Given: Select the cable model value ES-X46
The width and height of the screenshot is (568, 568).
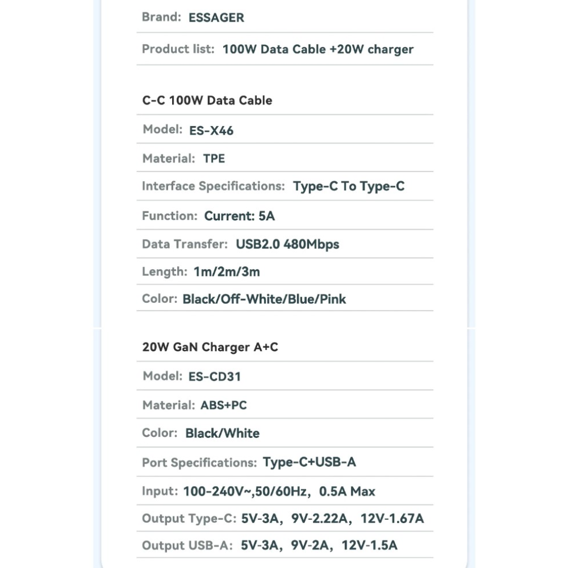Looking at the screenshot, I should [x=211, y=131].
